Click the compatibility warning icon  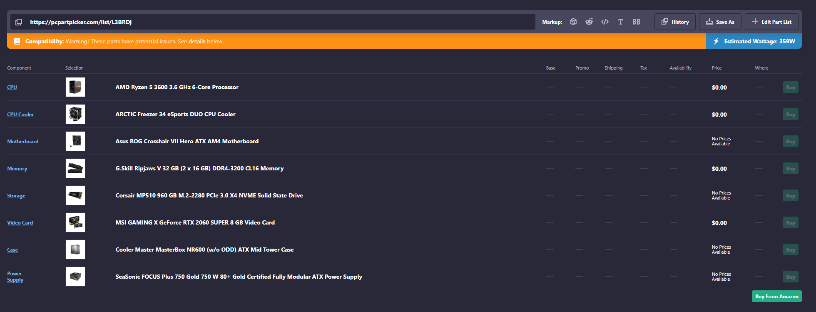(17, 41)
